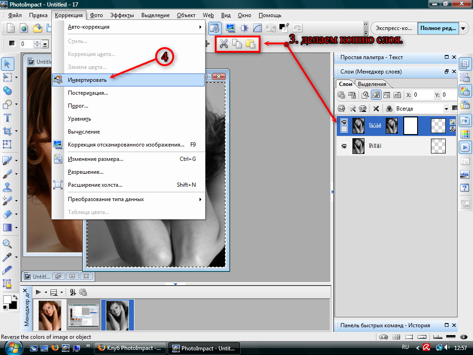Choose Постеризация from the menu
Image resolution: width=473 pixels, height=355 pixels.
[128, 93]
